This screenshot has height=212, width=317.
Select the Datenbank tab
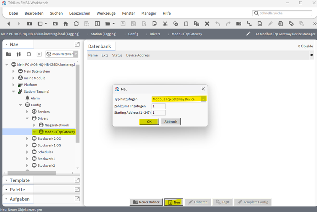coord(100,46)
